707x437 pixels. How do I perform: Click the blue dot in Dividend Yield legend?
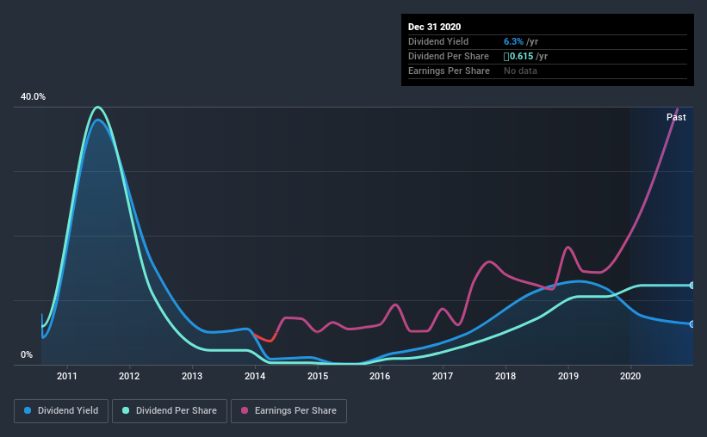click(x=29, y=411)
